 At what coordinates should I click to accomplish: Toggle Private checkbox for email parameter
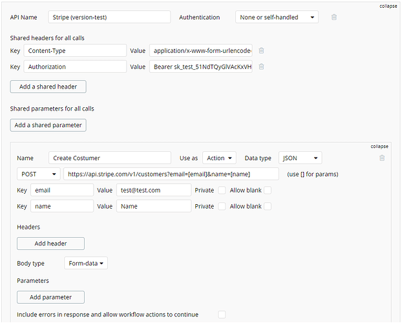[x=222, y=190]
